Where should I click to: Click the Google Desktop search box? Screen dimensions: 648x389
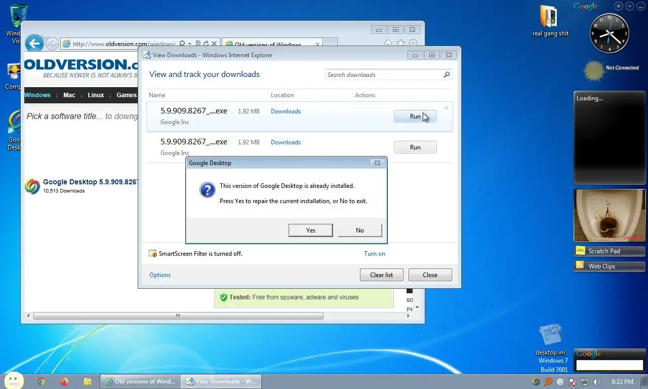[x=610, y=365]
